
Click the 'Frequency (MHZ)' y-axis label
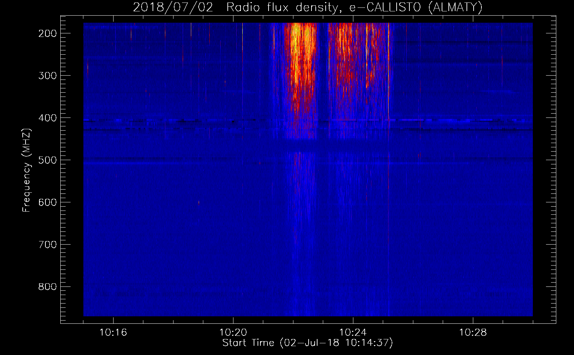(27, 170)
